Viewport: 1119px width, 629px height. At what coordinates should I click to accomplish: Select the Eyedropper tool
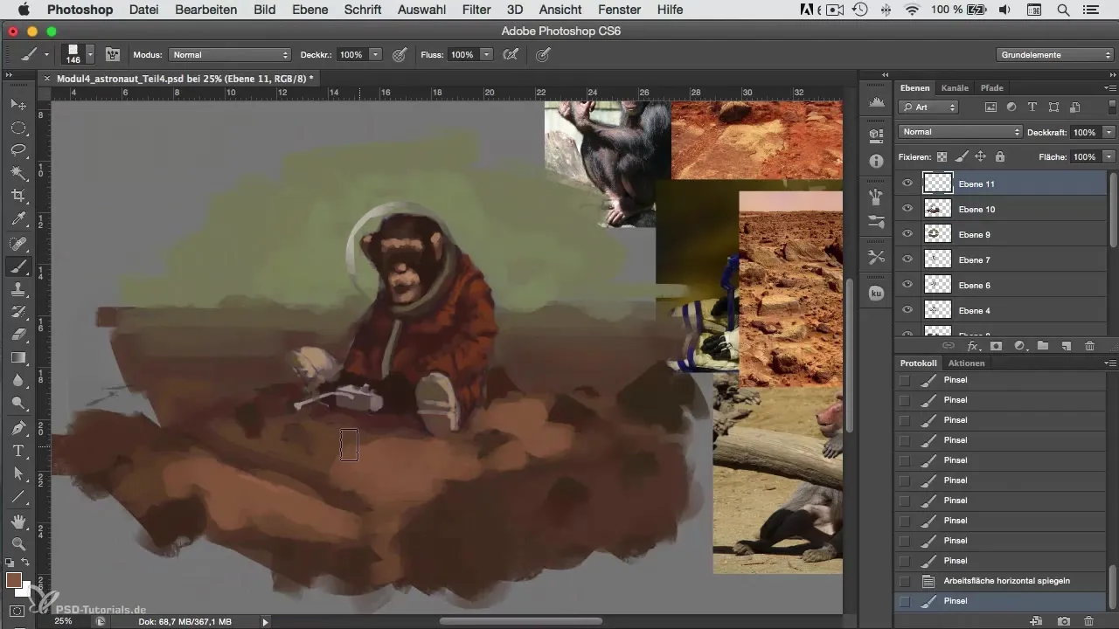point(18,220)
